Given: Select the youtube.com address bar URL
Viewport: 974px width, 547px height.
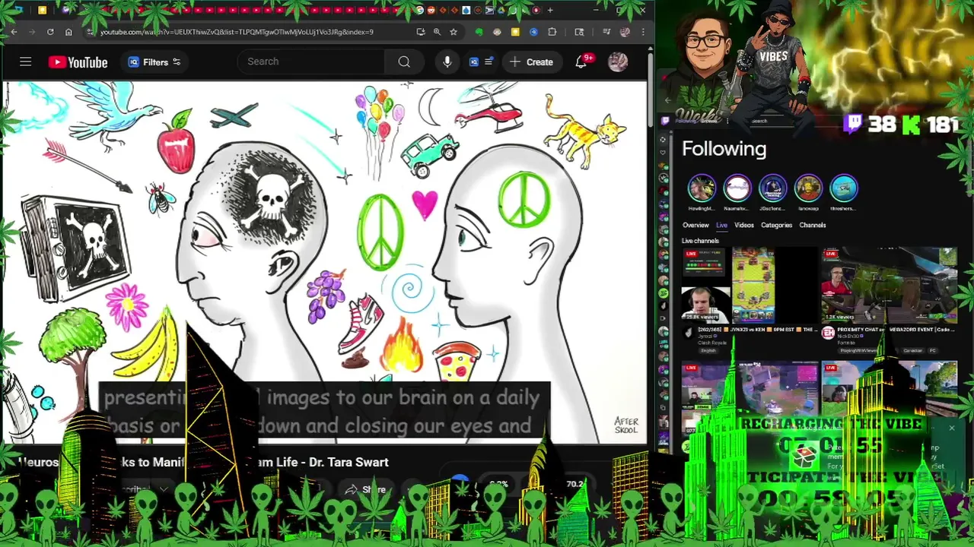Looking at the screenshot, I should [x=237, y=32].
